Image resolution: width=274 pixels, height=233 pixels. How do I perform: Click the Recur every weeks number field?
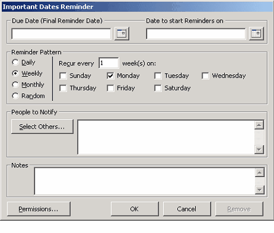[108, 63]
